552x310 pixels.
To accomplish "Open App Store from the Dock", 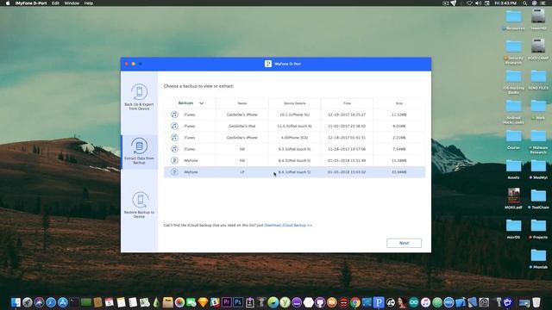I will 63,302.
